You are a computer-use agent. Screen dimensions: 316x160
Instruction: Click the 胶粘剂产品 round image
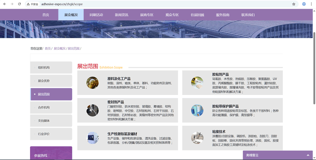click(x=197, y=82)
